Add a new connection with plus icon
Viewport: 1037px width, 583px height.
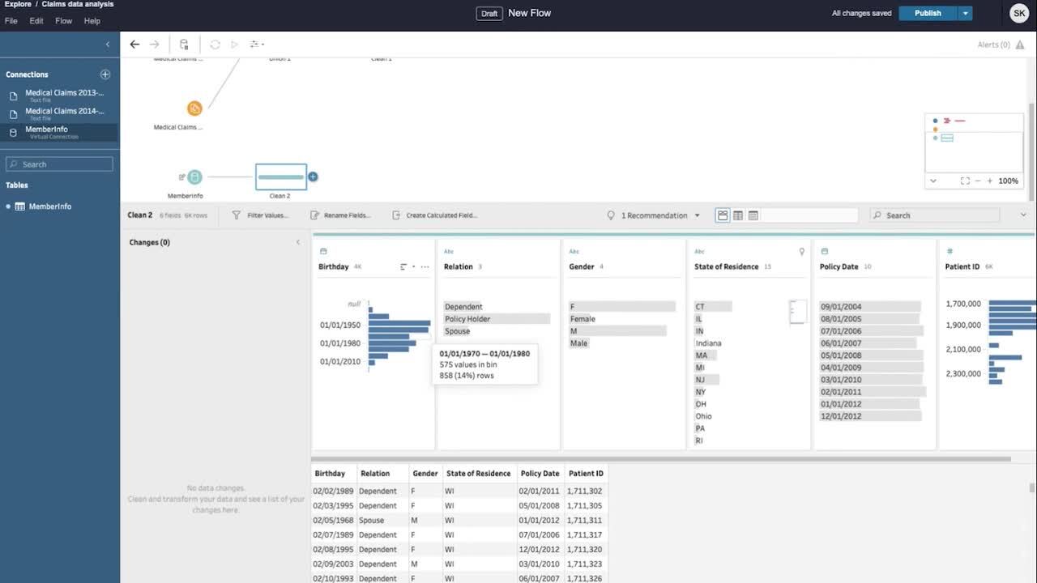105,74
